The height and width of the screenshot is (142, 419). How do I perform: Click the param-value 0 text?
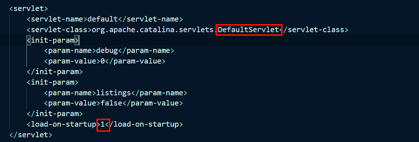click(103, 61)
